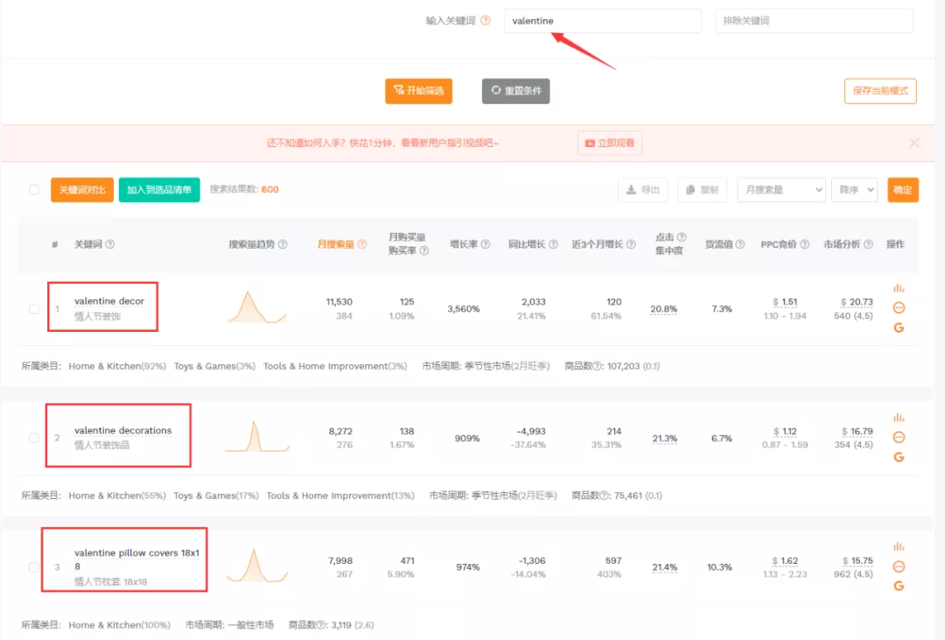This screenshot has width=945, height=640.
Task: Click the Toys & Games(17%) category text
Action: (216, 496)
